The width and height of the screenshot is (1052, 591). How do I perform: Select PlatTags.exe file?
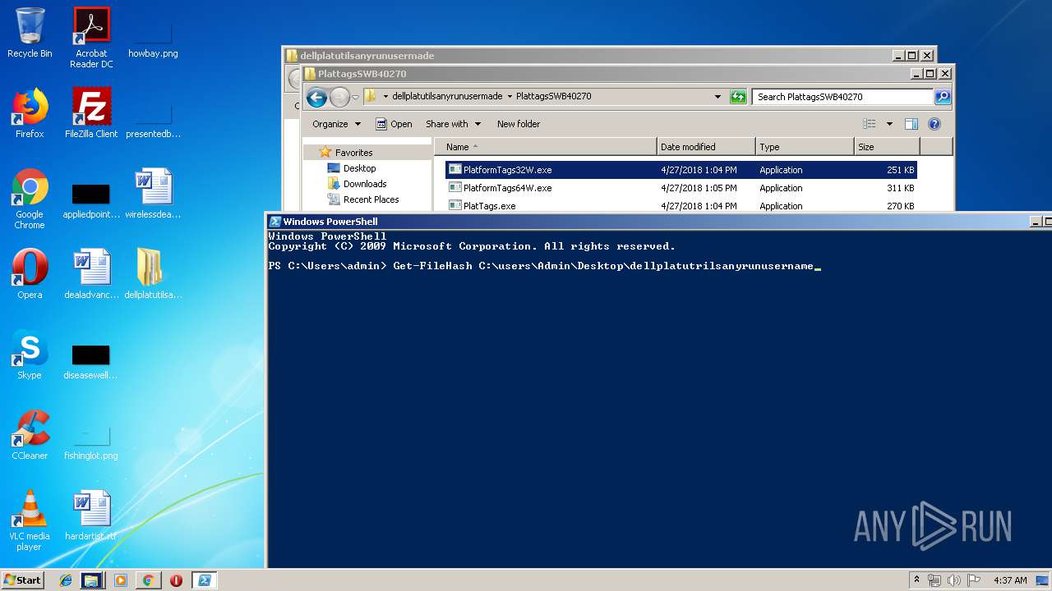(x=681, y=206)
